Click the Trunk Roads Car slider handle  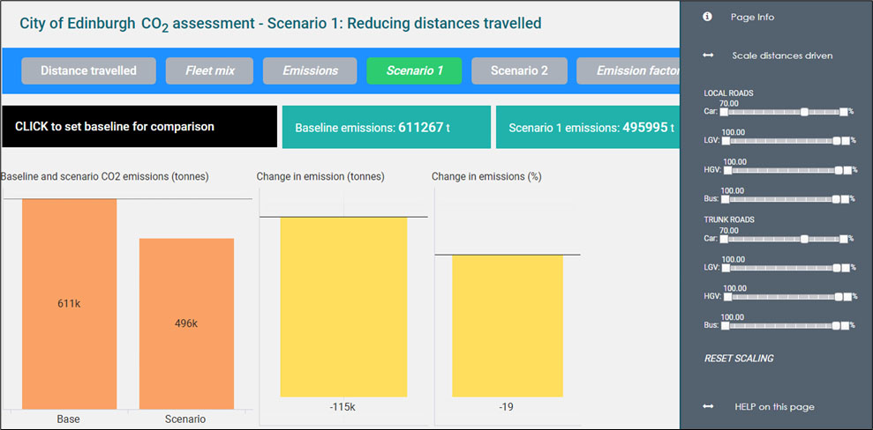(x=804, y=239)
